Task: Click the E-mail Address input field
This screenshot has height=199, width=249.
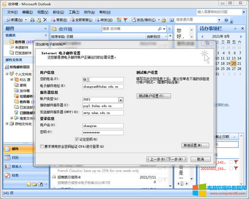Action: click(x=103, y=86)
